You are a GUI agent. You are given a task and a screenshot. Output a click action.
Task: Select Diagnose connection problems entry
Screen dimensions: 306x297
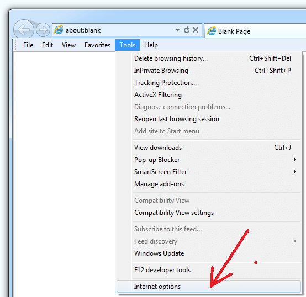click(209, 107)
